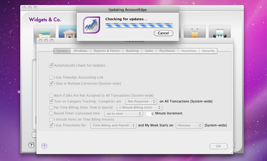Enable For Time Billing, Enter Time in Special
This screenshot has width=267, height=161.
tap(51, 107)
